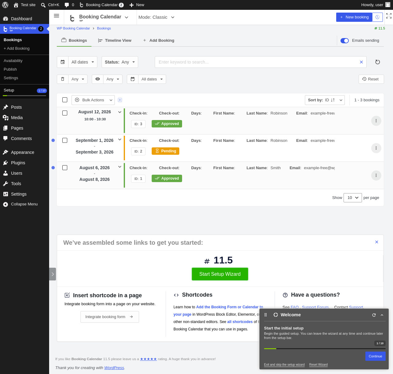Click the refresh bookings listing icon
Image resolution: width=393 pixels, height=374 pixels.
pyautogui.click(x=378, y=62)
